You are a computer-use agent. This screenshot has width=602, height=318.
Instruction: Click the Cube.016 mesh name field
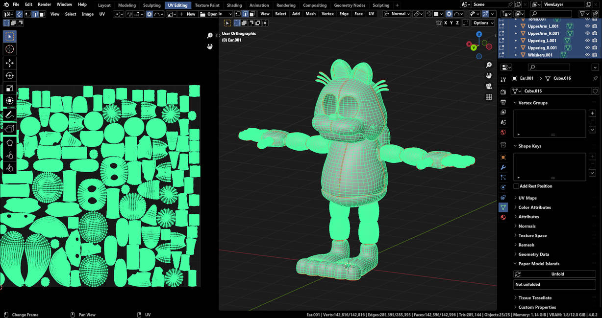(556, 91)
